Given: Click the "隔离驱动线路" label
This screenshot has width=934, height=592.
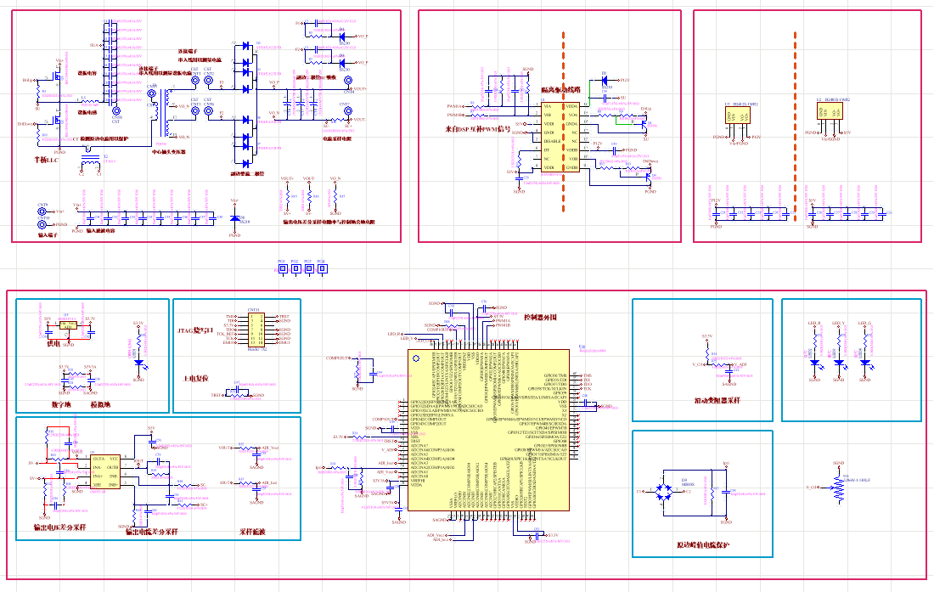Looking at the screenshot, I should (x=560, y=90).
